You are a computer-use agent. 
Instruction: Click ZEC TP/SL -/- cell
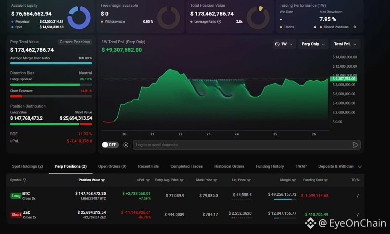pyautogui.click(x=358, y=214)
